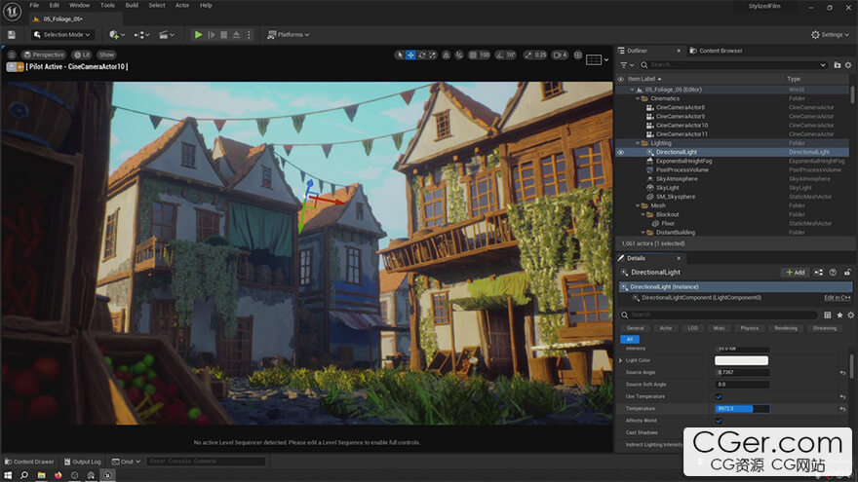The image size is (858, 482).
Task: Lock the Details panel
Action: coord(847,272)
